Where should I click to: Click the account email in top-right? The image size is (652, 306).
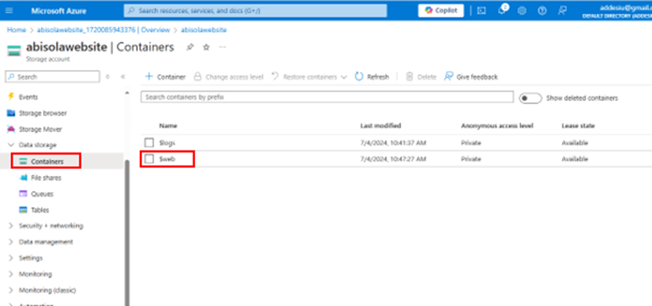point(626,8)
